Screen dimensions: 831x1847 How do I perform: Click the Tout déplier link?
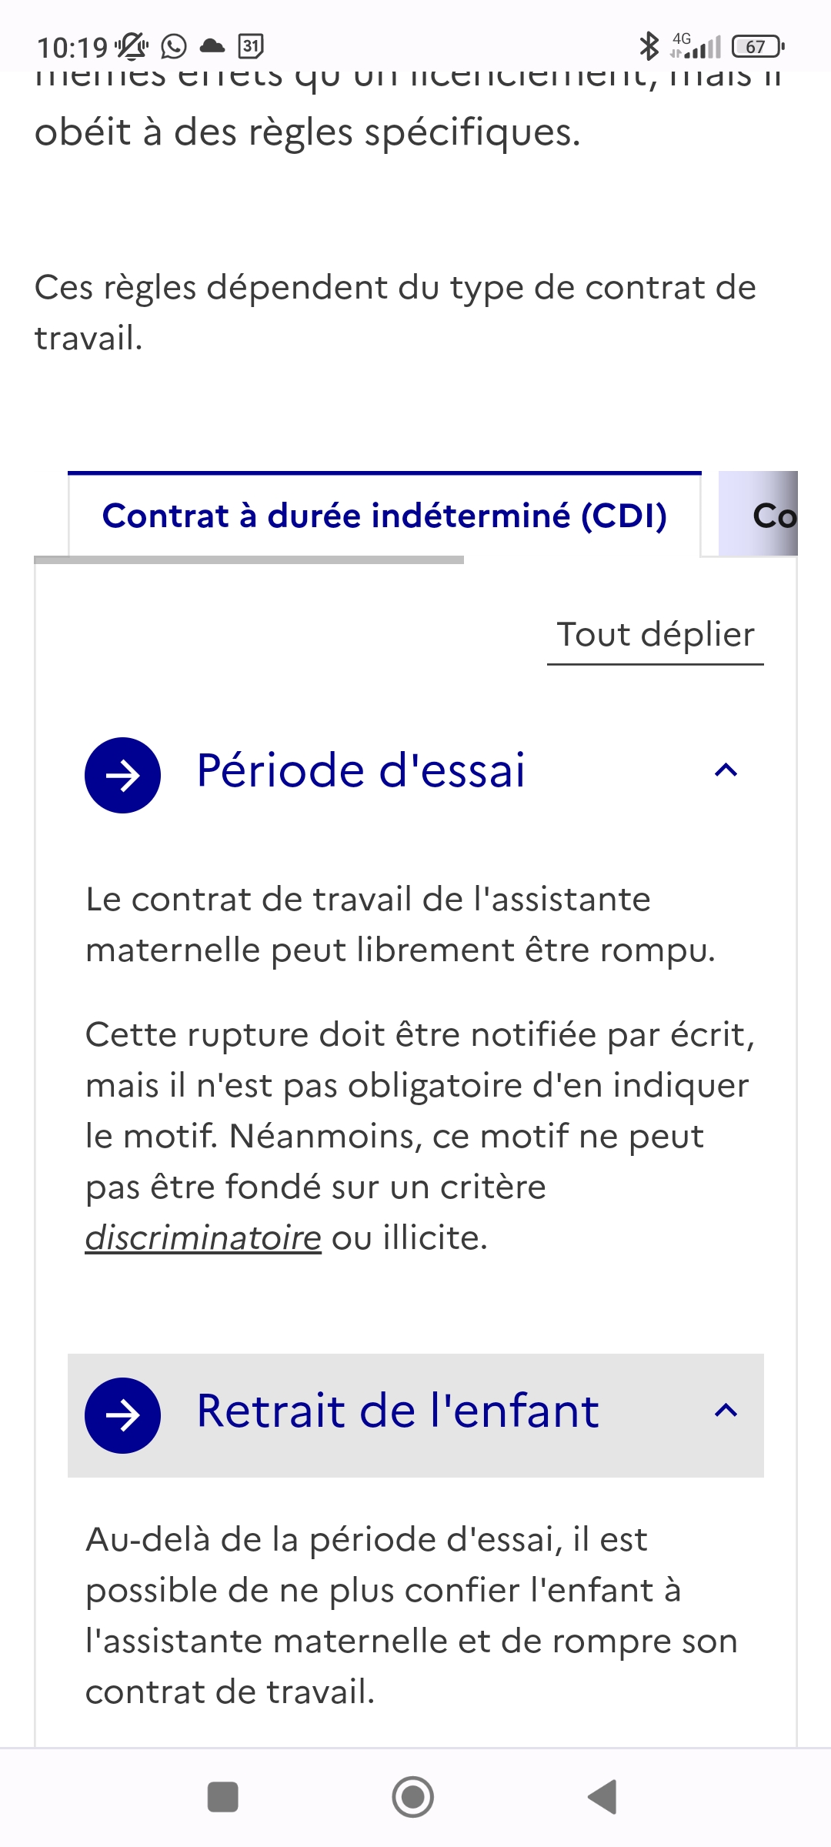(656, 636)
